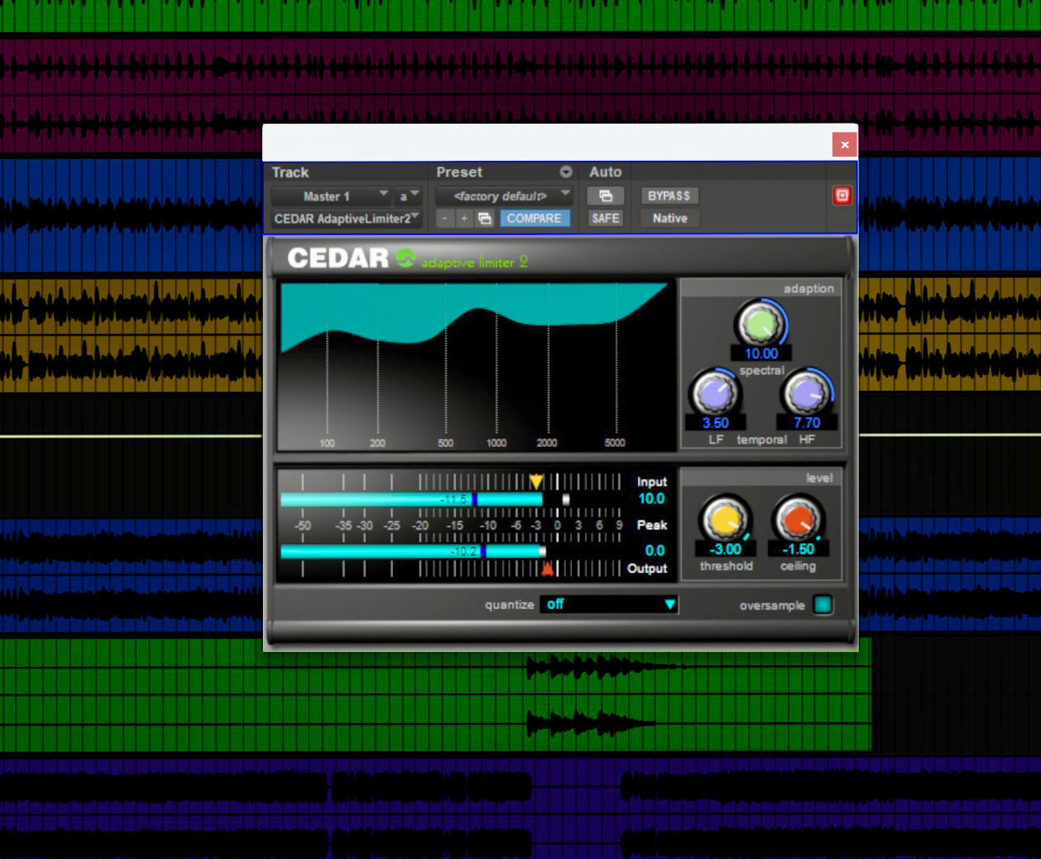
Task: Click the spectral value 10.00 field
Action: tap(761, 354)
